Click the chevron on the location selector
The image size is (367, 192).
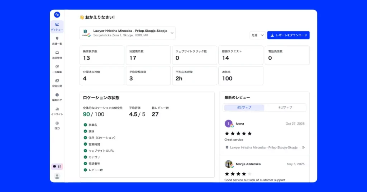(172, 33)
